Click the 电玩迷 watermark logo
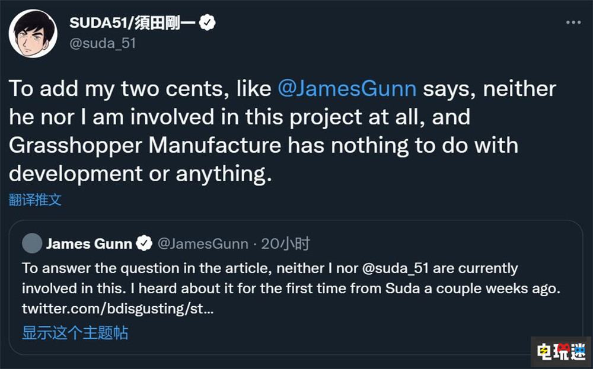 point(560,352)
